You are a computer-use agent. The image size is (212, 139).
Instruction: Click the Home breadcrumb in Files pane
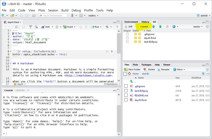(x=135, y=74)
